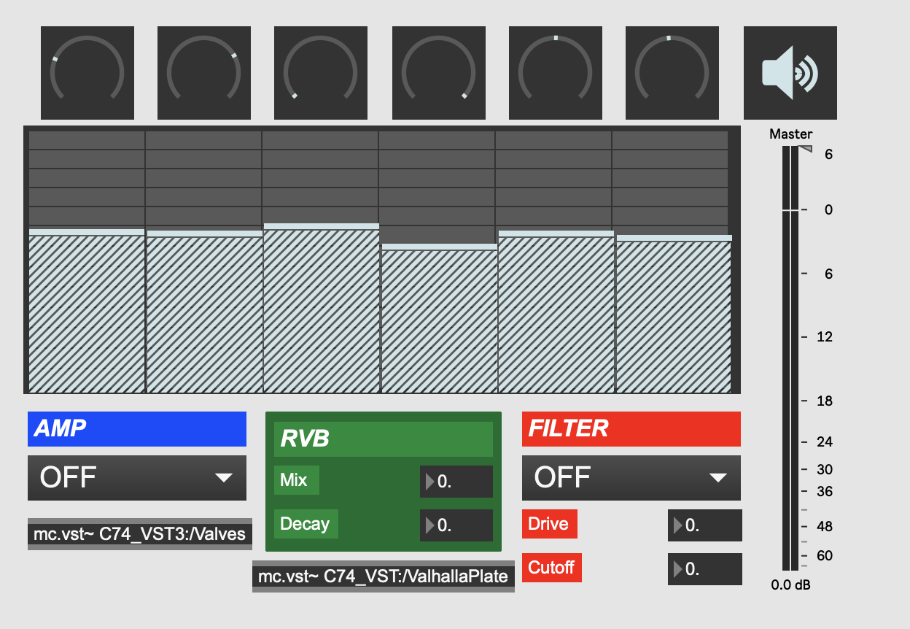Open the AMP OFF dropdown menu
Screen dimensions: 910x629
click(x=137, y=478)
